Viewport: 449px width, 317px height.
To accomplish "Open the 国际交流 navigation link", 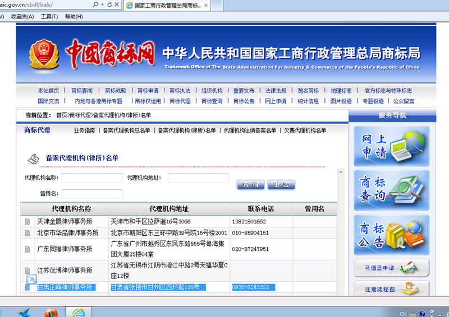I will (x=48, y=101).
